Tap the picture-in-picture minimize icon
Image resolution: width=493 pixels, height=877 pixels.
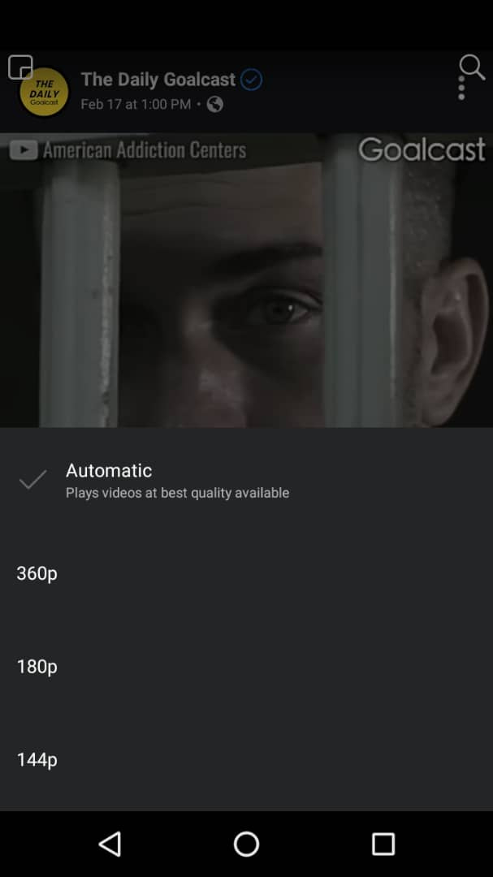20,67
